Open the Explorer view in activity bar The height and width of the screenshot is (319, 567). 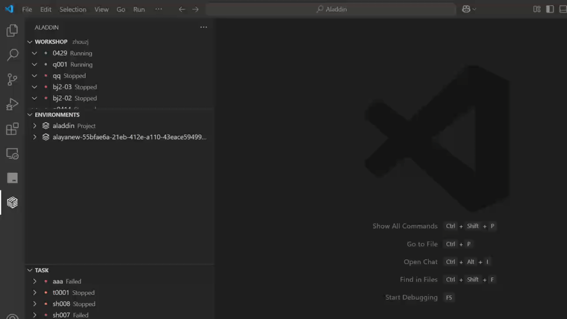point(12,31)
